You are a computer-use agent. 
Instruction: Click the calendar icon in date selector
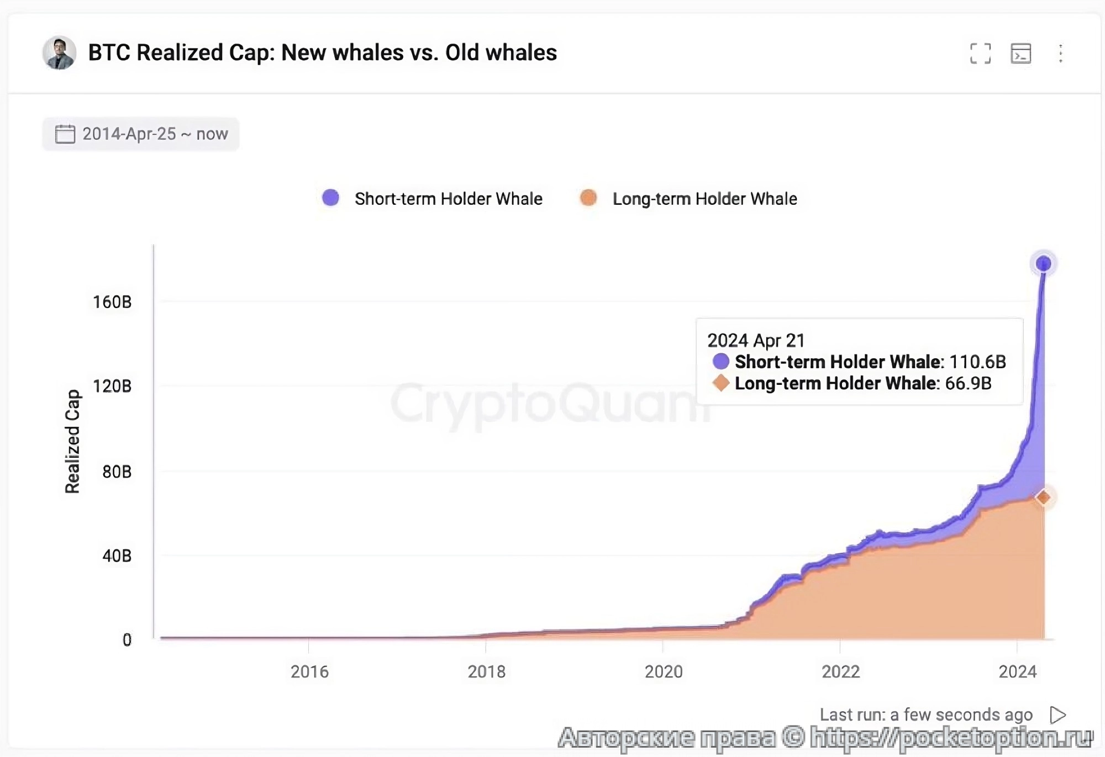tap(65, 134)
